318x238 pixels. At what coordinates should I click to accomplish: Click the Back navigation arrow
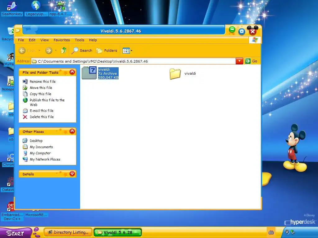[x=22, y=51]
